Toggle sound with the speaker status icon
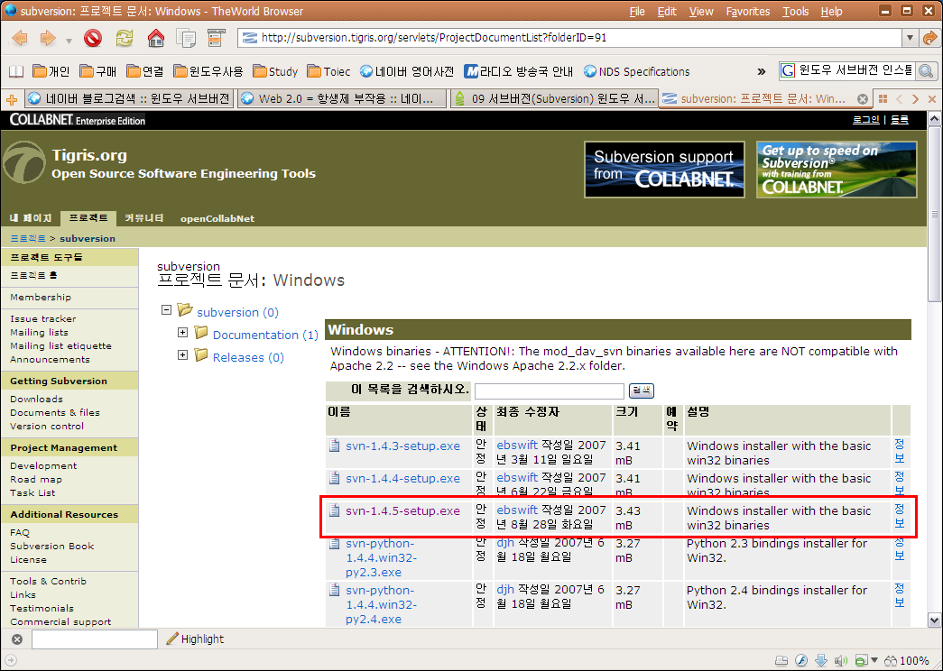 tap(841, 661)
